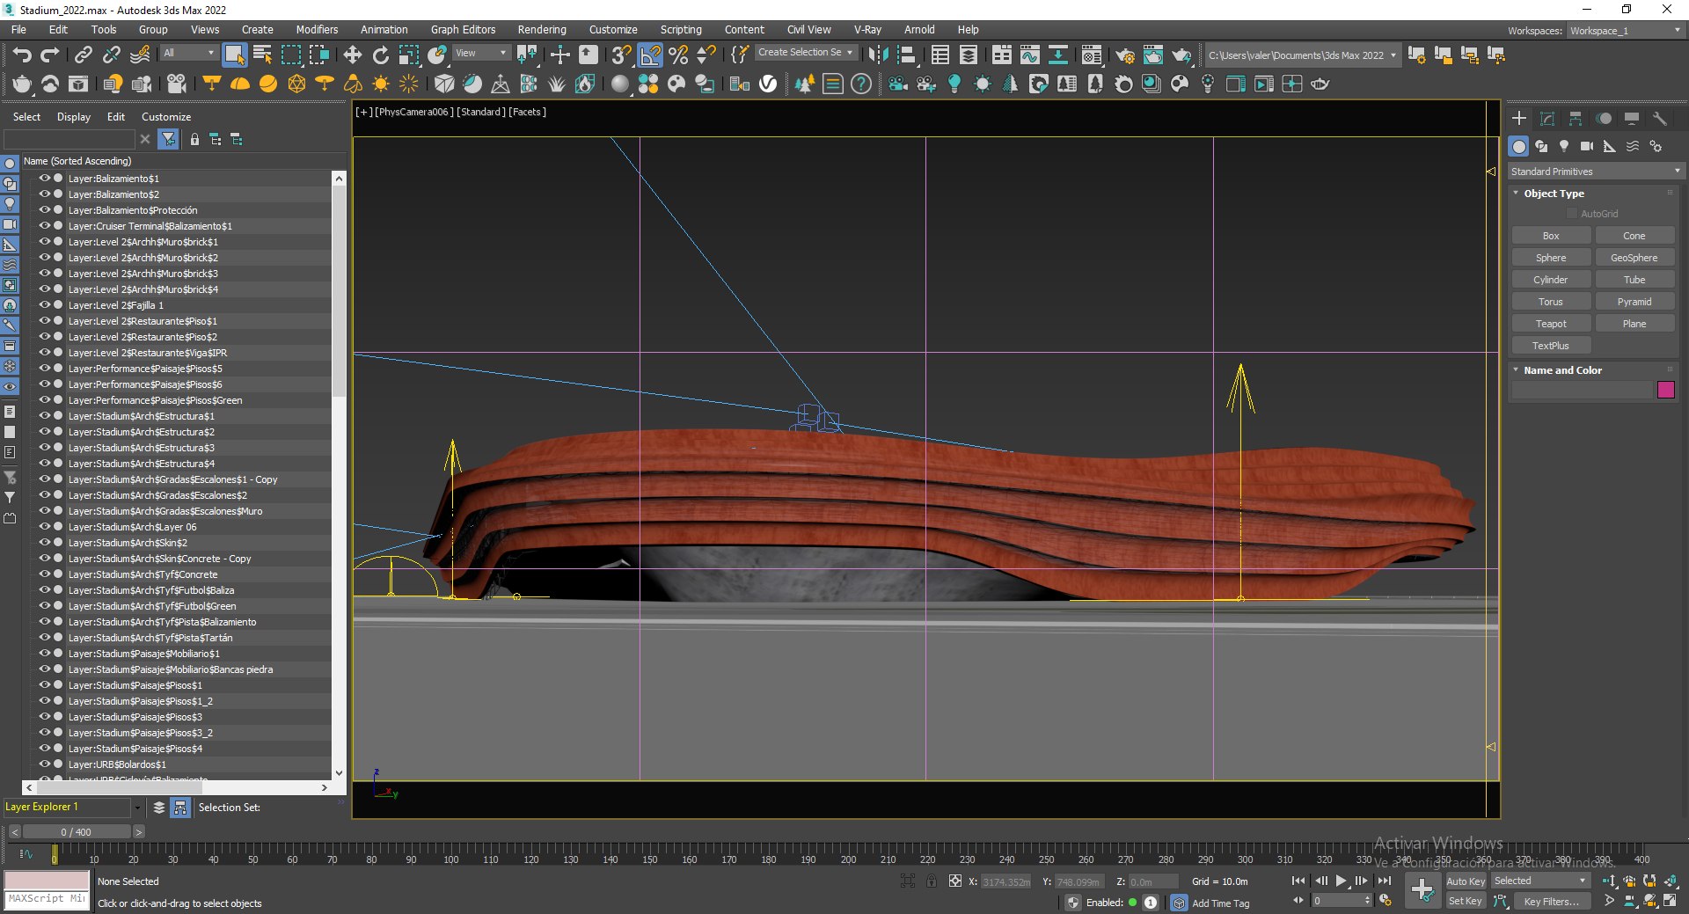The image size is (1689, 914).
Task: Open the Rendering menu
Action: tap(541, 29)
